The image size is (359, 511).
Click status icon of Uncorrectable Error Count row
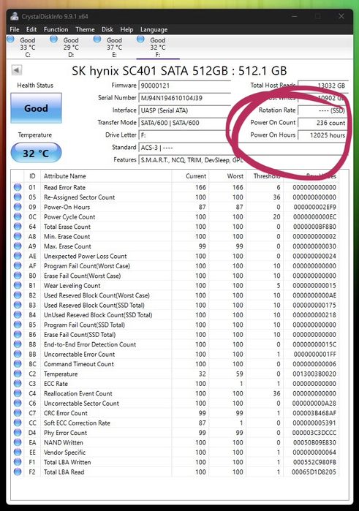[x=18, y=354]
